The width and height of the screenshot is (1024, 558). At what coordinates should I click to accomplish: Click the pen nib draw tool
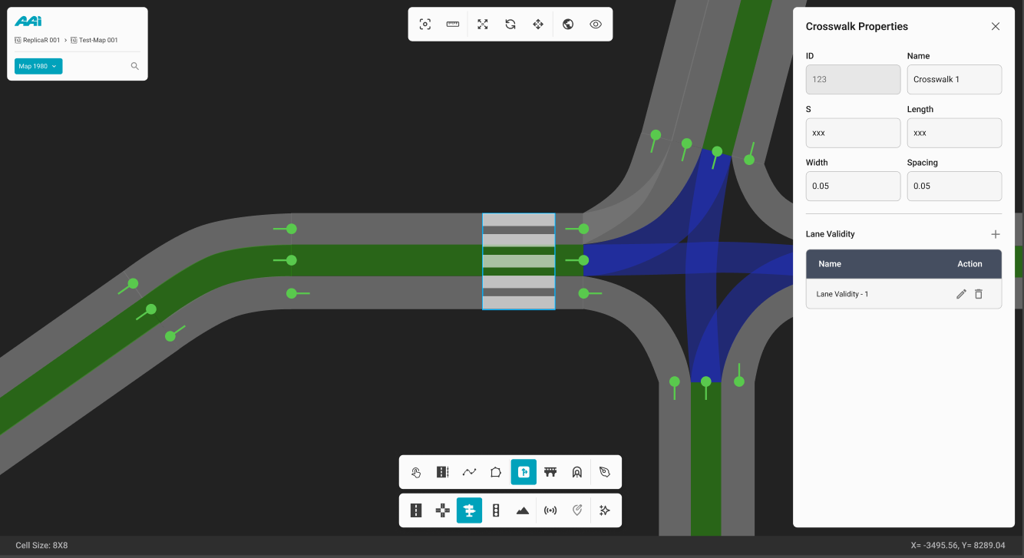click(x=605, y=472)
